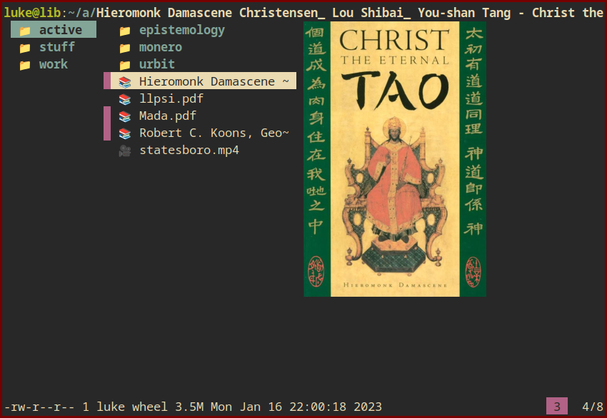Open the work directory
The height and width of the screenshot is (418, 607).
click(54, 64)
